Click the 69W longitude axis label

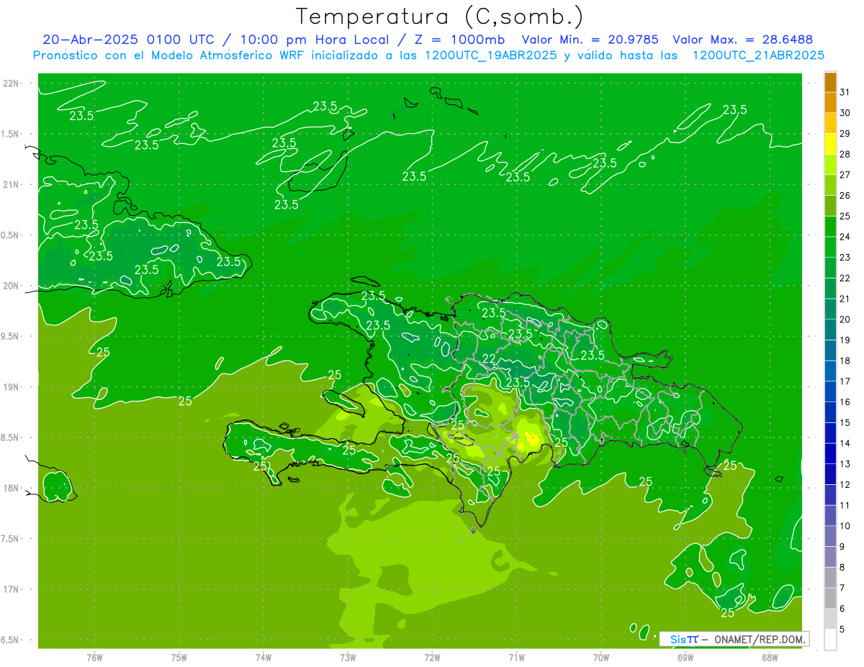[685, 657]
